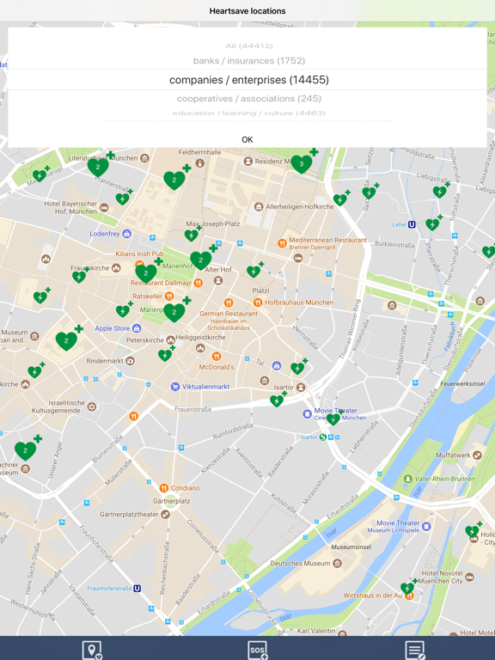Tap the Muffatwerk venue pin

coord(477,455)
